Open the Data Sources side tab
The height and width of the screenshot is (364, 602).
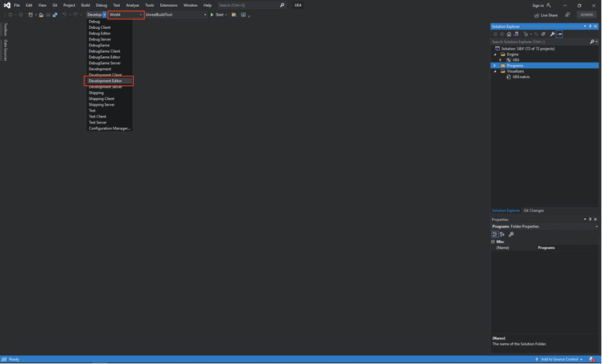[5, 50]
